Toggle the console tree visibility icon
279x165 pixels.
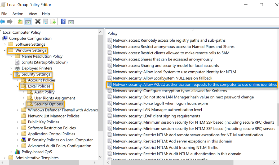click(28, 21)
